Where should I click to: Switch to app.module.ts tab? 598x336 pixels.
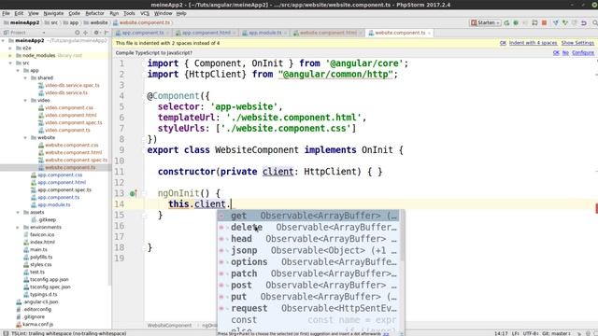coord(264,34)
